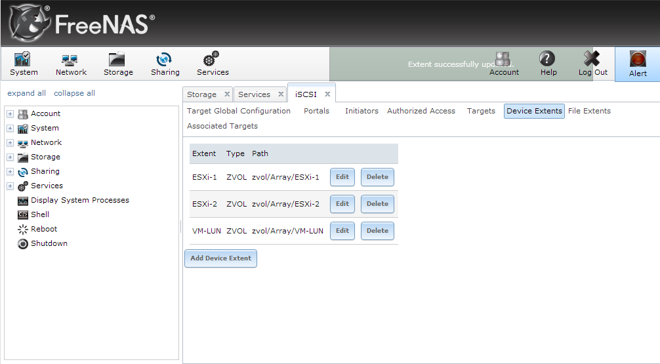Open the Storage toolbar icon
Viewport: 660px width, 364px height.
coord(118,64)
